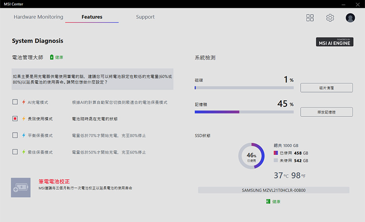365x222 pixels.
Task: Open the apps grid icon in header
Action: (310, 18)
